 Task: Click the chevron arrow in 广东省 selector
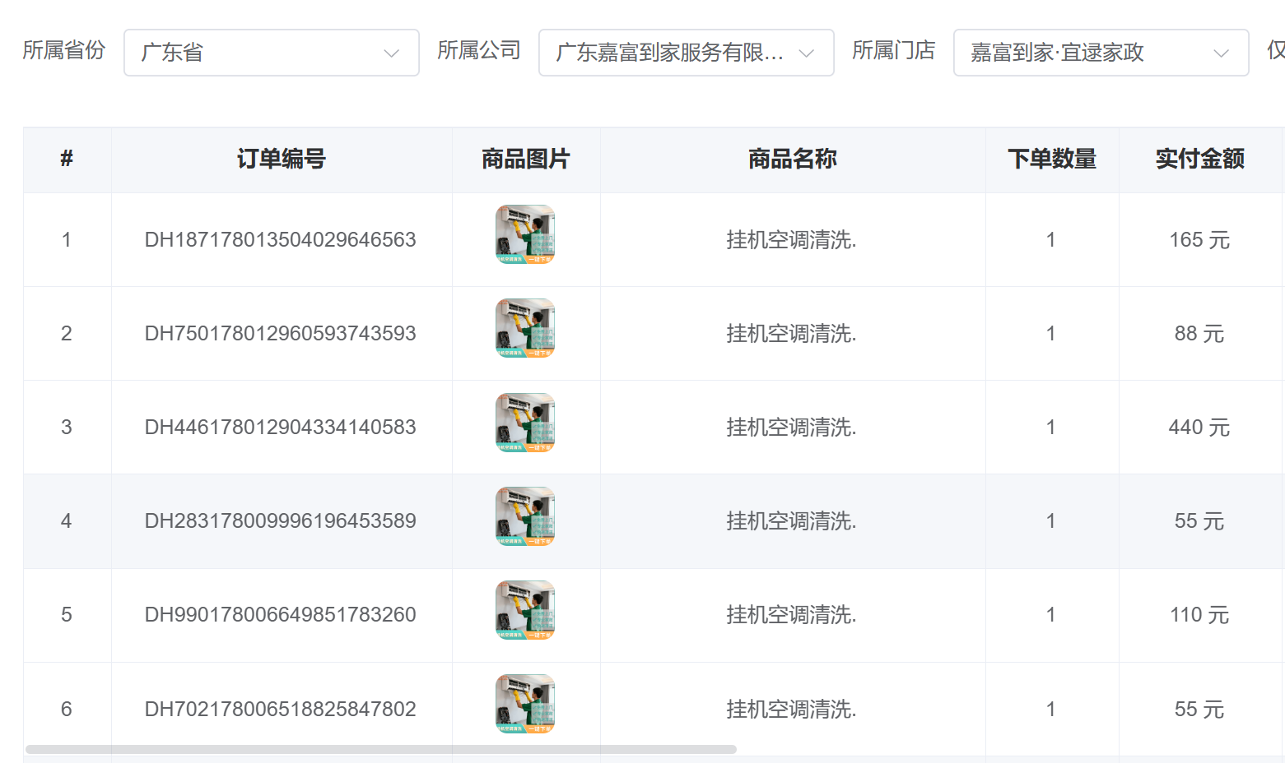click(x=392, y=53)
